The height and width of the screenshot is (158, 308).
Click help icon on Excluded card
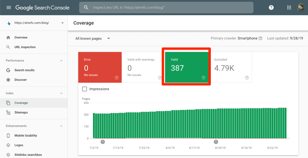(x=247, y=78)
